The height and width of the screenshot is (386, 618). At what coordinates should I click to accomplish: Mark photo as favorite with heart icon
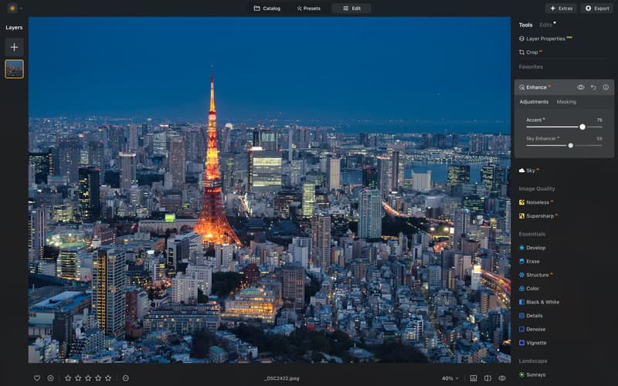[x=36, y=378]
